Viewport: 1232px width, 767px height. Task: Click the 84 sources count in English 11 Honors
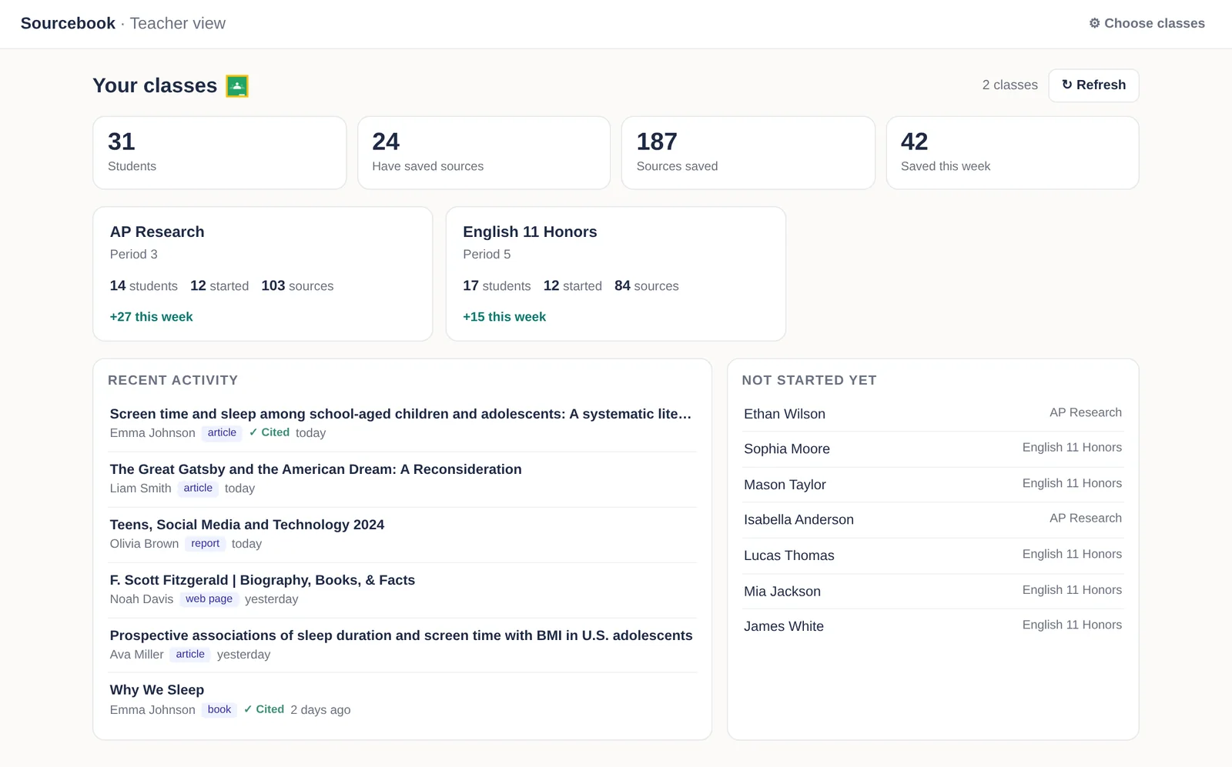pyautogui.click(x=647, y=286)
